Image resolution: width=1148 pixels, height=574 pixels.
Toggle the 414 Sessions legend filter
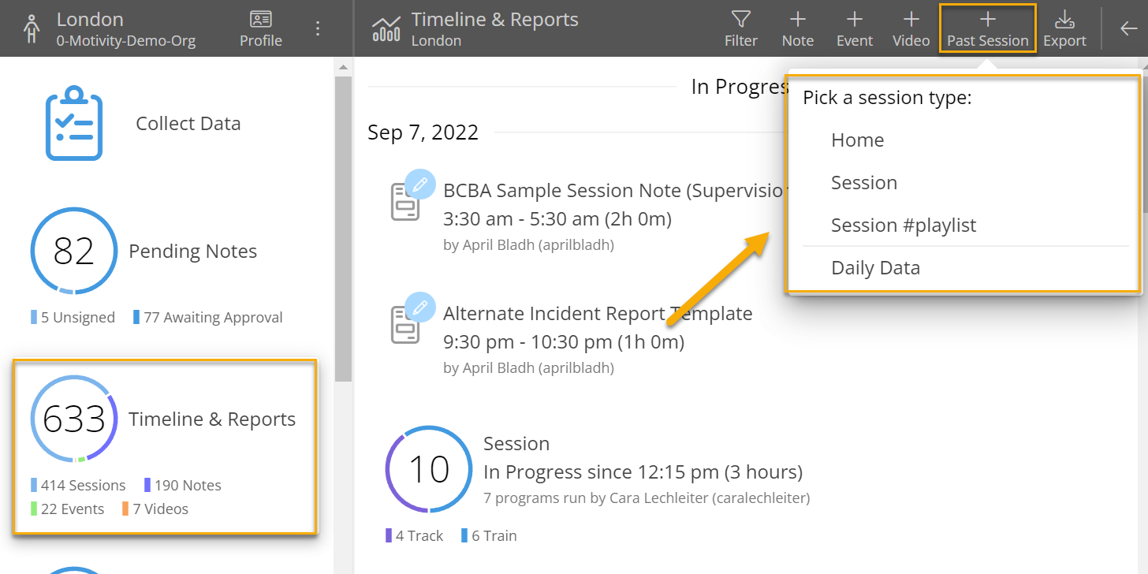(77, 484)
